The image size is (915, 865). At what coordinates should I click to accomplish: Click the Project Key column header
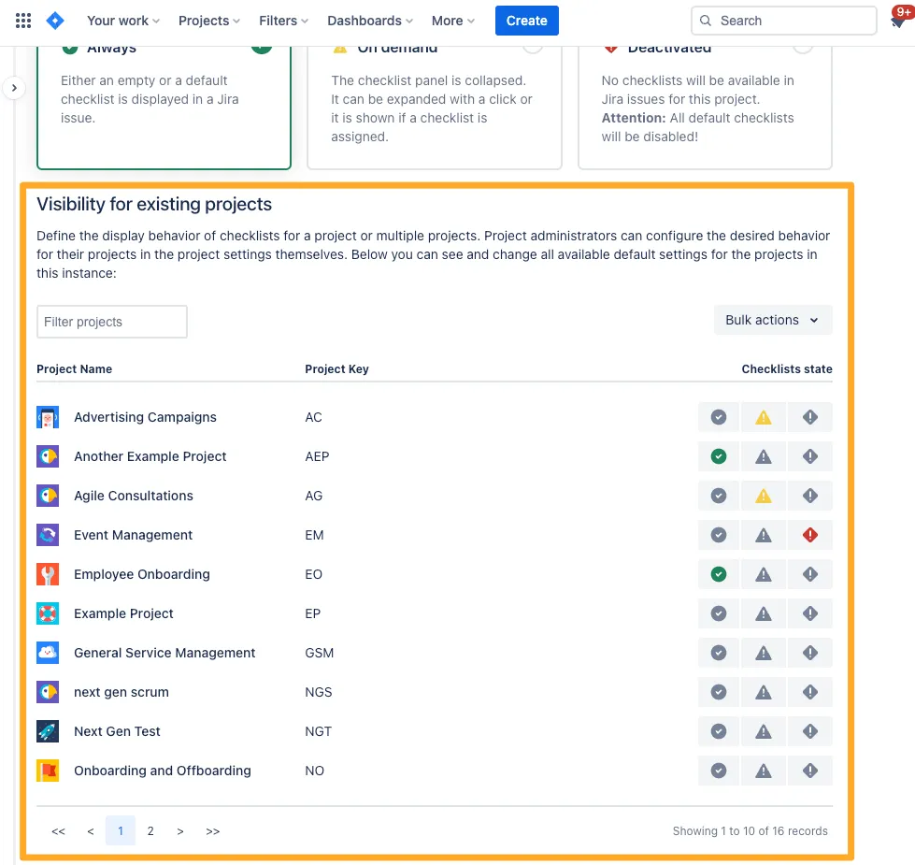pyautogui.click(x=336, y=368)
